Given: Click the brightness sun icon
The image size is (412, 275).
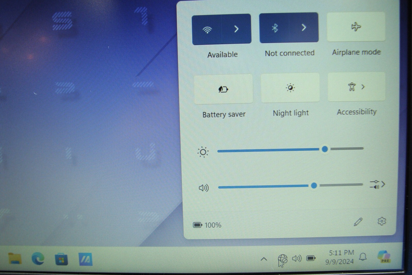Looking at the screenshot, I should tap(203, 152).
